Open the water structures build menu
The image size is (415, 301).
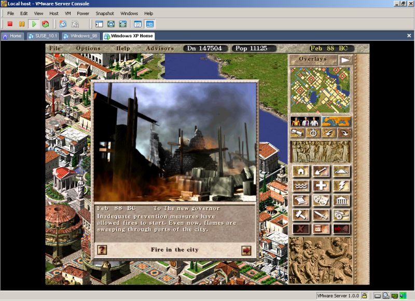click(301, 186)
